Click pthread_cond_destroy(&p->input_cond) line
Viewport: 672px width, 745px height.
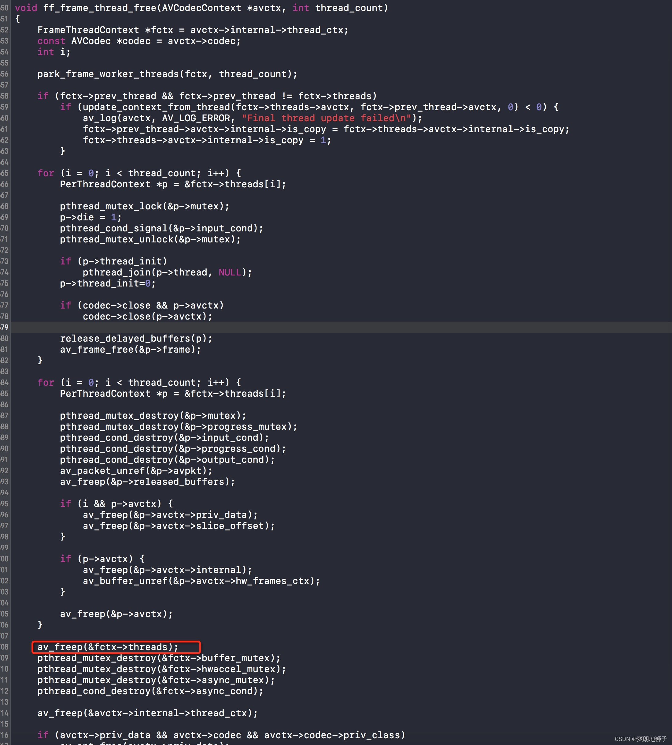click(164, 438)
